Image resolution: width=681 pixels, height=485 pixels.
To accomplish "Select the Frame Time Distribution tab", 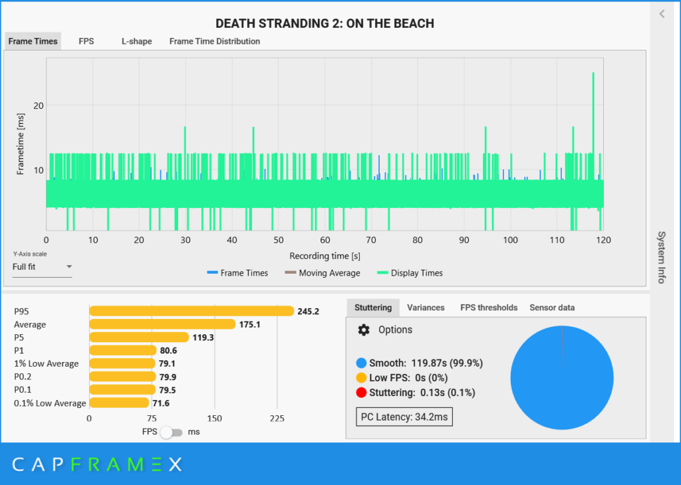I will point(214,41).
